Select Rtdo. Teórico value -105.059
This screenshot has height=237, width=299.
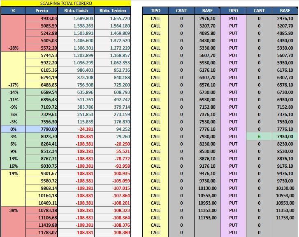[113, 181]
